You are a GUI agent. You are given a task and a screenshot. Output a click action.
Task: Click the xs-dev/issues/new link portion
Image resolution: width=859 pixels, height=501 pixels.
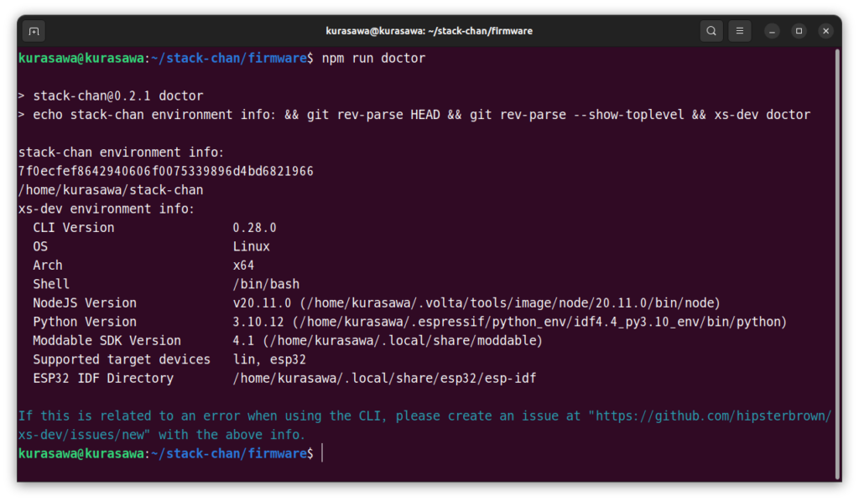tap(84, 435)
